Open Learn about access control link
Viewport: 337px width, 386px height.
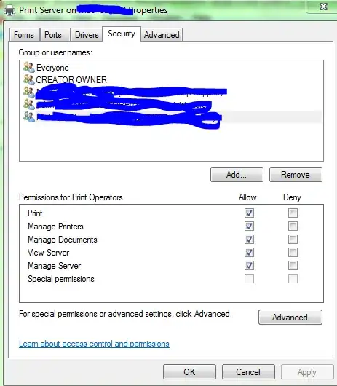(x=94, y=344)
